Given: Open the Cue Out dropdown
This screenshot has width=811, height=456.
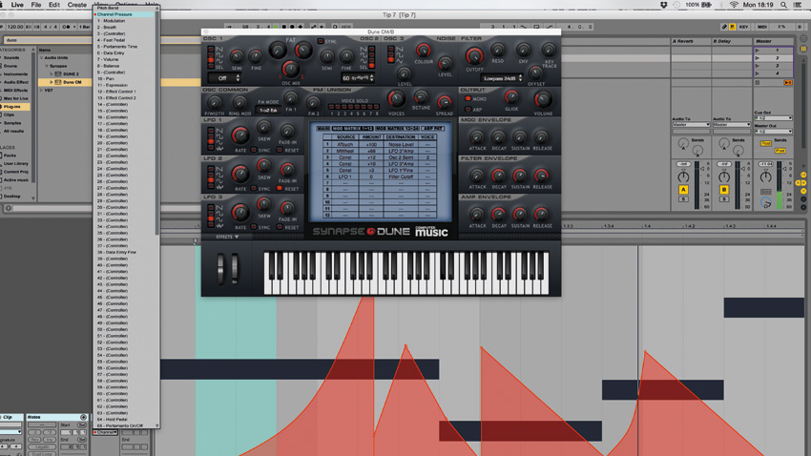Looking at the screenshot, I should [773, 118].
